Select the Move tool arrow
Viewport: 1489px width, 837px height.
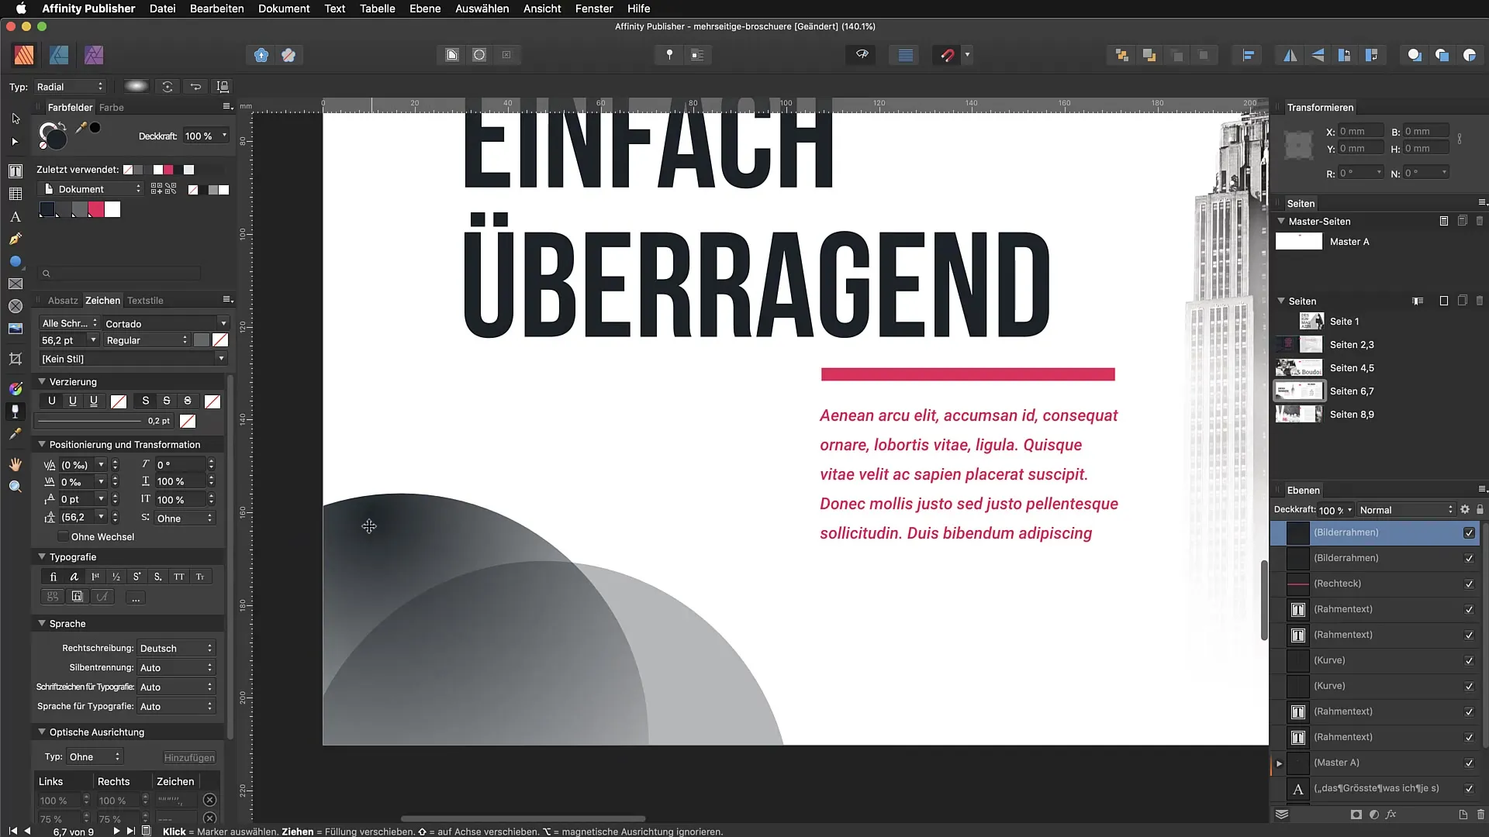[16, 119]
